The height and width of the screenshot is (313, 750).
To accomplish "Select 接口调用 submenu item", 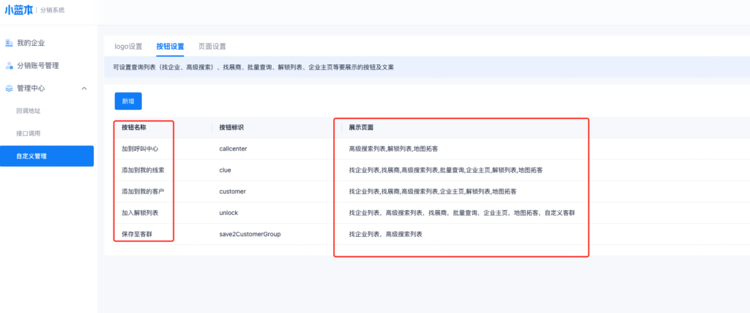I will (29, 134).
